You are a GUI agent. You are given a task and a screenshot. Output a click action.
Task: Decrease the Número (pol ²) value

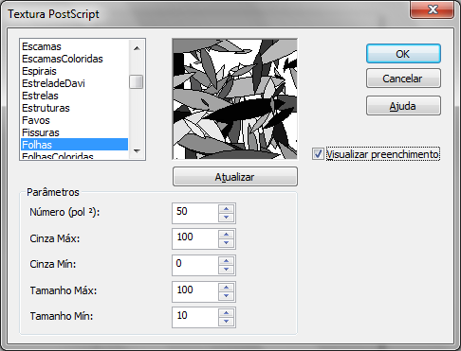(227, 218)
